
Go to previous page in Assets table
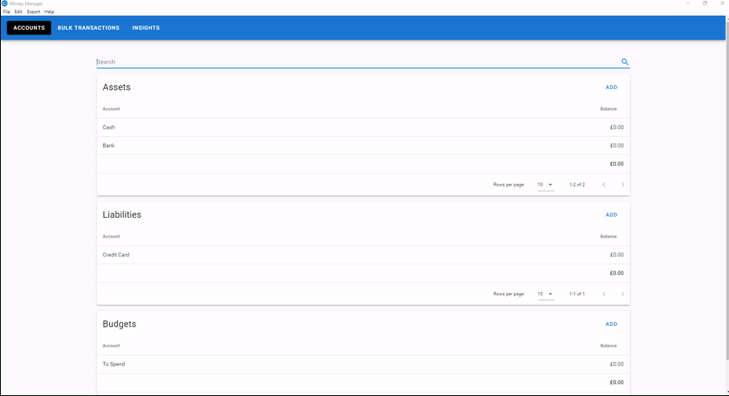pos(604,185)
